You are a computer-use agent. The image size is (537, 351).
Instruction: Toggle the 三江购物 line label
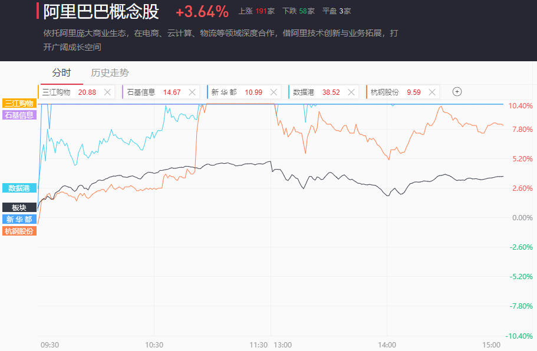(x=19, y=103)
